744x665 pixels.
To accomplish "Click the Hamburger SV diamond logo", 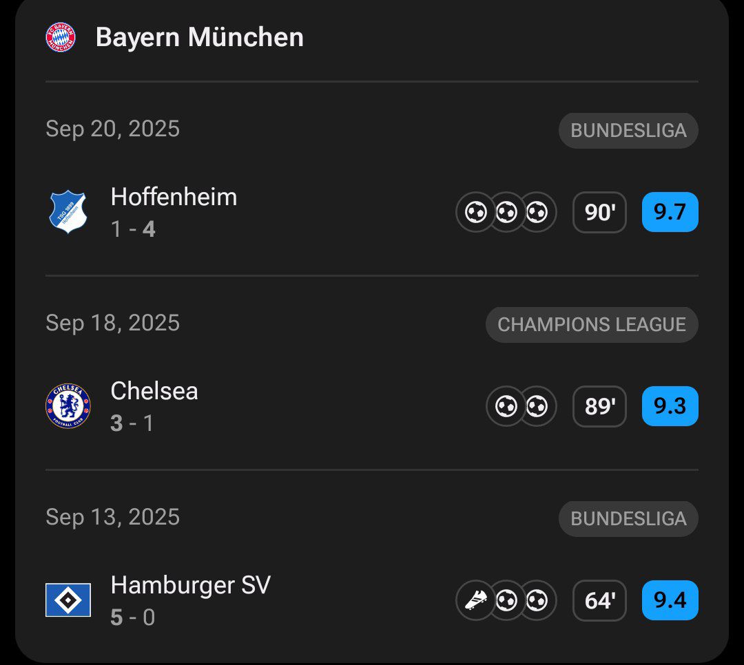I will coord(68,600).
